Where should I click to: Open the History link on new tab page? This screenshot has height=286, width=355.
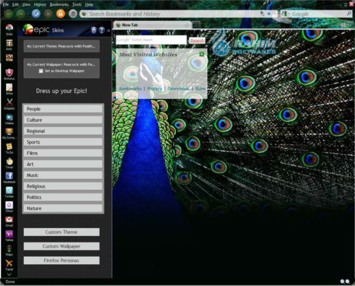point(154,89)
